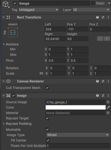
Task: Click the Color eyedropper icon
Action: pyautogui.click(x=108, y=107)
